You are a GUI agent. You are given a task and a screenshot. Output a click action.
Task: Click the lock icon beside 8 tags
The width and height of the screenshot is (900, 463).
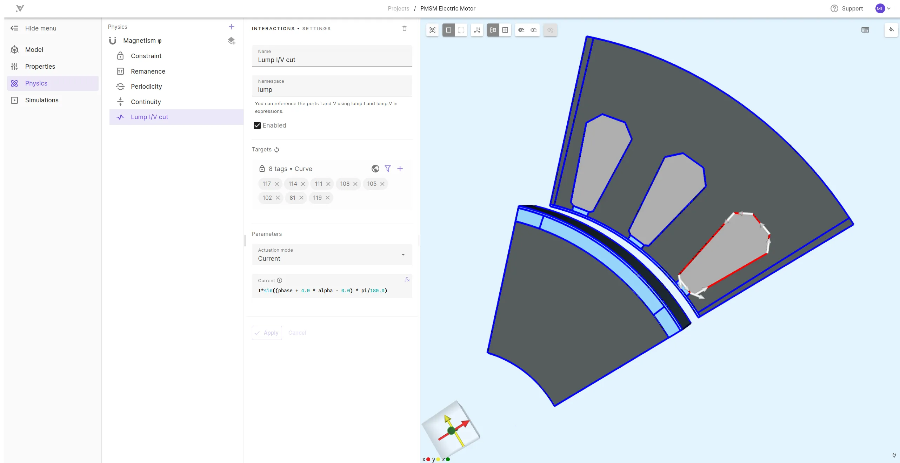262,169
